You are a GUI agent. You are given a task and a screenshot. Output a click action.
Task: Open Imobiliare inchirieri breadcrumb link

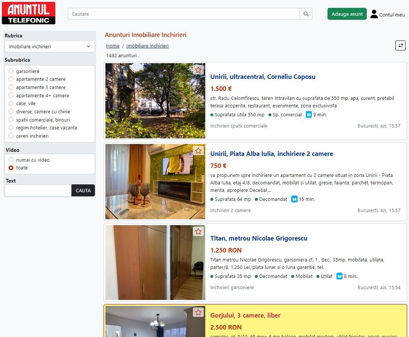pyautogui.click(x=147, y=46)
